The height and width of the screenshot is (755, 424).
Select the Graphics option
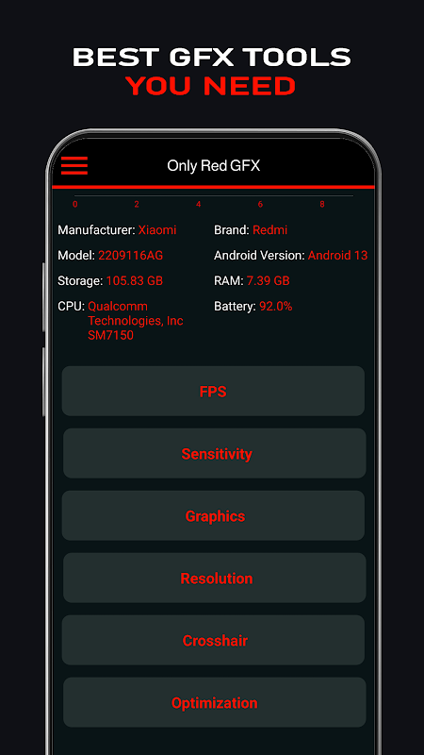click(213, 515)
